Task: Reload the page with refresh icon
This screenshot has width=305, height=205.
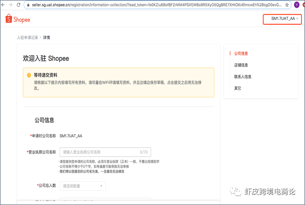Action: [18, 5]
